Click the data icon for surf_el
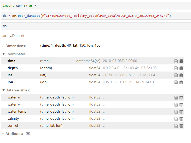The image size is (191, 143). pos(181,126)
